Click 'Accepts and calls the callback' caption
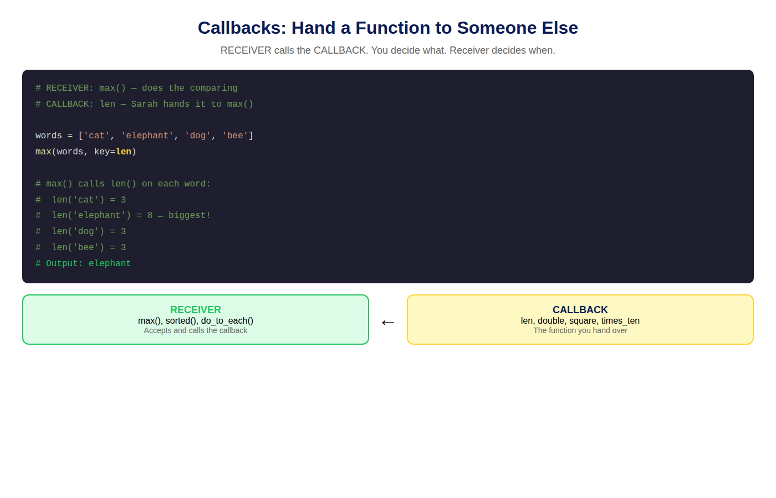Image resolution: width=776 pixels, height=498 pixels. (196, 330)
